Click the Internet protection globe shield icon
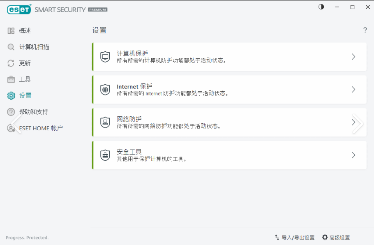 (x=105, y=90)
